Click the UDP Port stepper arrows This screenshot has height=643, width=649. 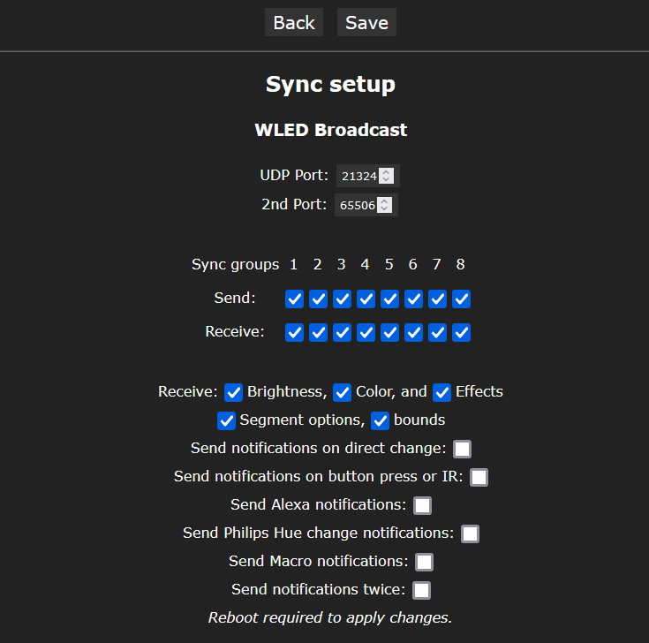[x=386, y=177]
